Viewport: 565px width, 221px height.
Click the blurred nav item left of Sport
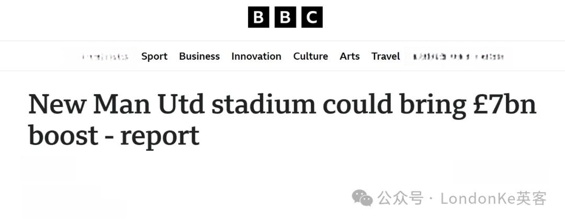pyautogui.click(x=105, y=57)
